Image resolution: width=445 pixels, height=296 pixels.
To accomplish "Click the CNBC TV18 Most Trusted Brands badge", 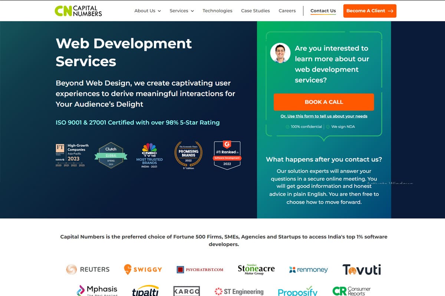I will coord(149,155).
